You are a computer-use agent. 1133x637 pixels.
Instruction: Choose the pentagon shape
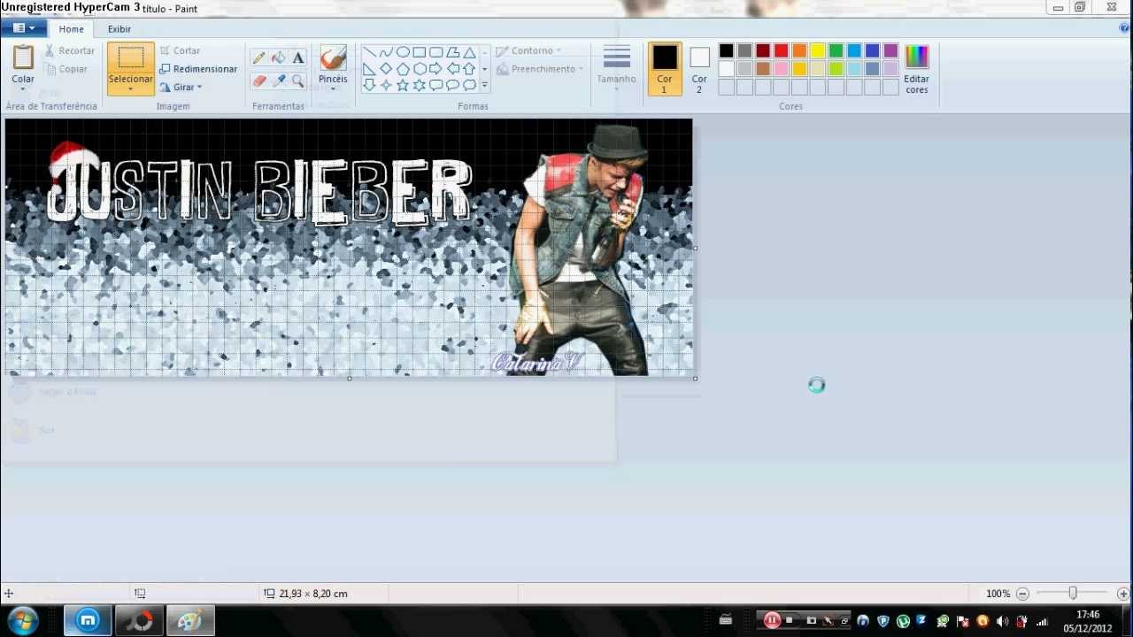pyautogui.click(x=403, y=69)
